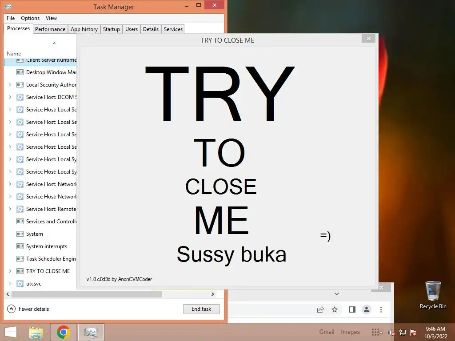Switch to the Users tab
Image resolution: width=455 pixels, height=341 pixels.
[132, 29]
